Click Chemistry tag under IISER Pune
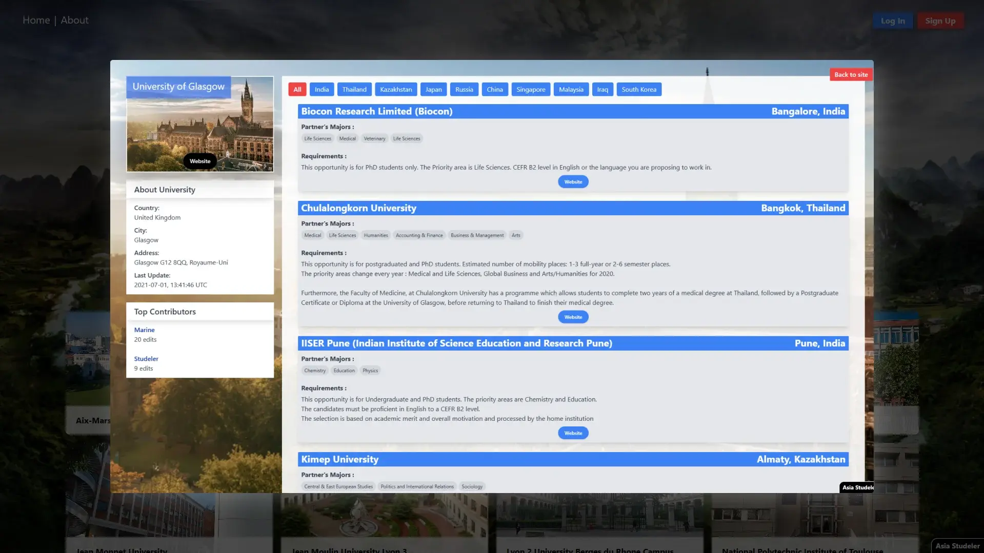The image size is (984, 553). tap(315, 371)
